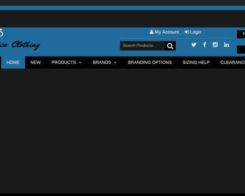Click the black button starting with R
Screen dimensions: 245x196
pyautogui.click(x=241, y=34)
